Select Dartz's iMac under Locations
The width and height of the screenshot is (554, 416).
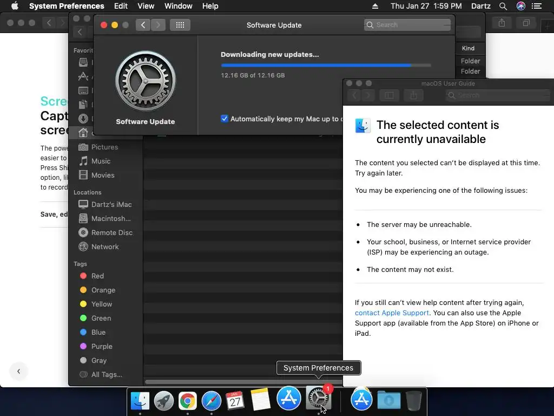(111, 204)
